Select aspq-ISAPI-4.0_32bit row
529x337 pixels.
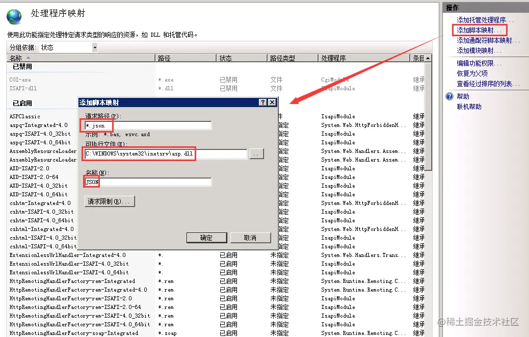40,134
